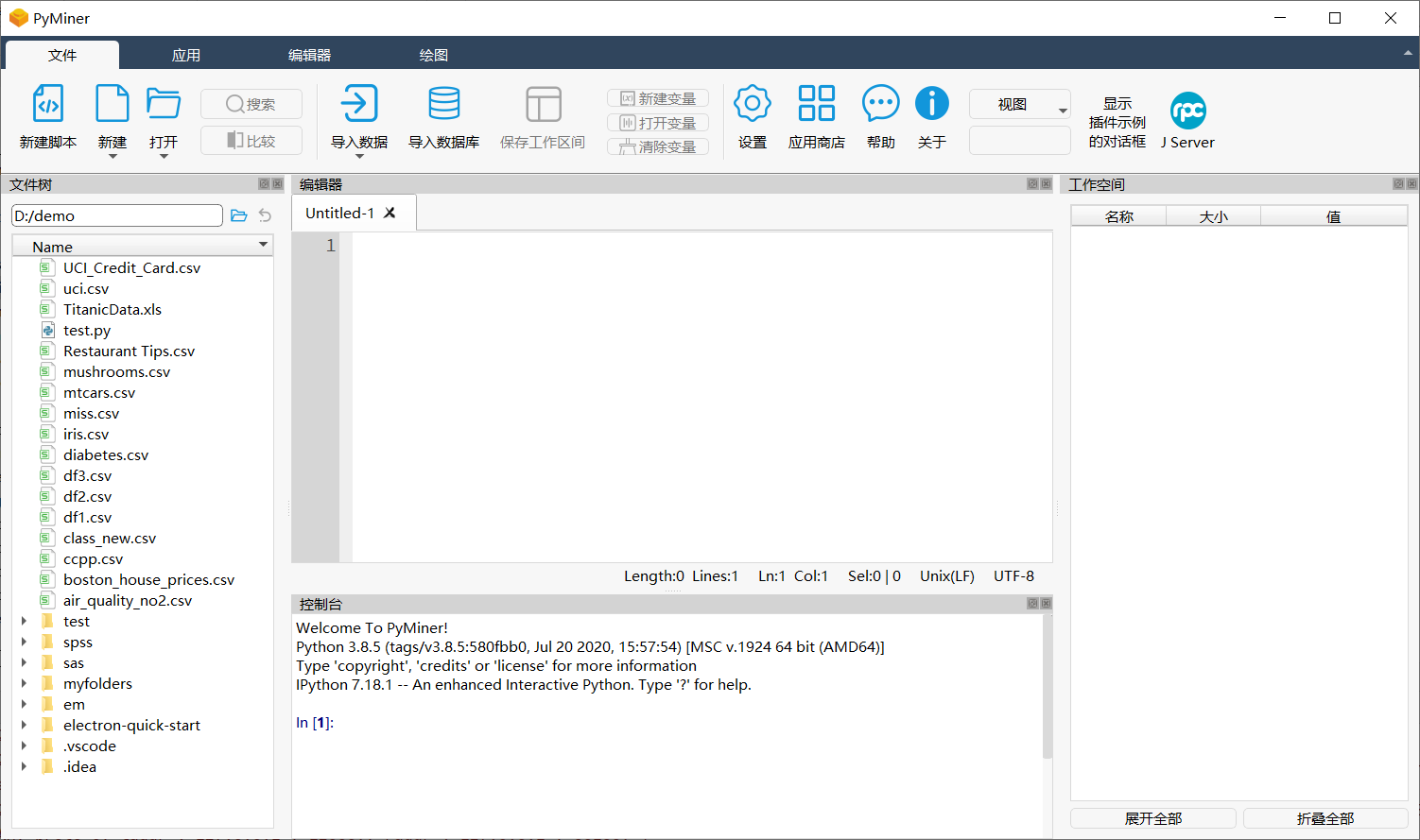The image size is (1420, 840).
Task: Open 设置 settings gear icon
Action: point(753,104)
